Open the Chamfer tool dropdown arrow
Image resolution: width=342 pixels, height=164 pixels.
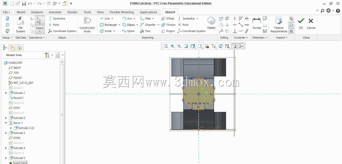pyautogui.click(x=158, y=25)
